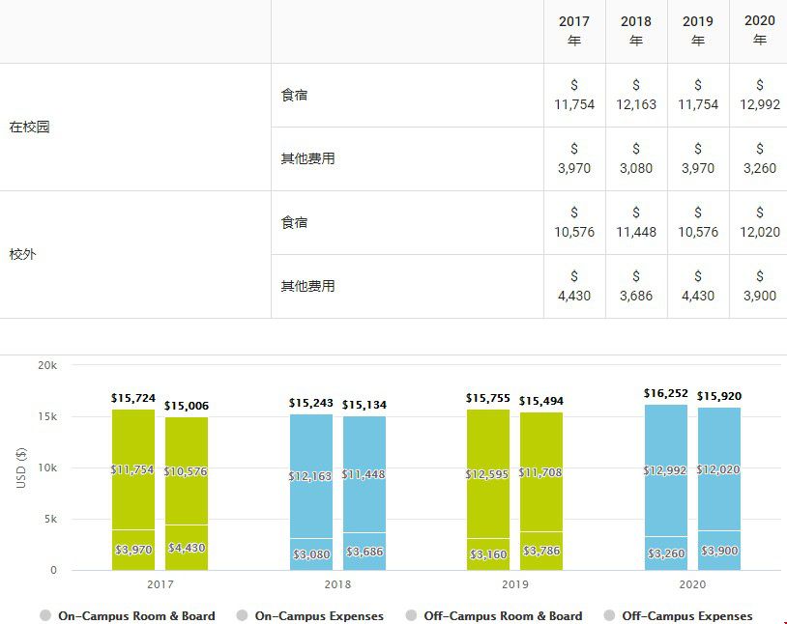
Task: Click the 2018 bar segment labeled $11,448
Action: click(x=364, y=474)
